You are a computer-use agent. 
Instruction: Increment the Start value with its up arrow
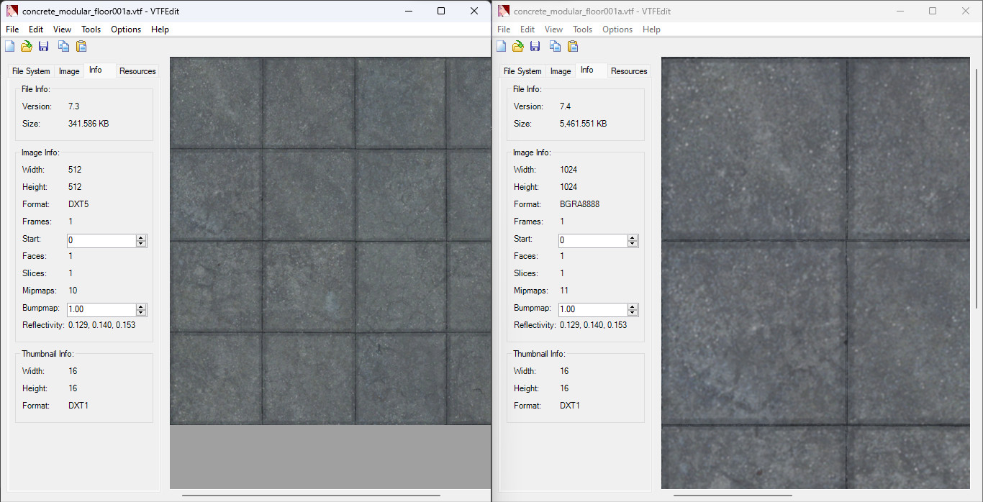[x=141, y=237]
